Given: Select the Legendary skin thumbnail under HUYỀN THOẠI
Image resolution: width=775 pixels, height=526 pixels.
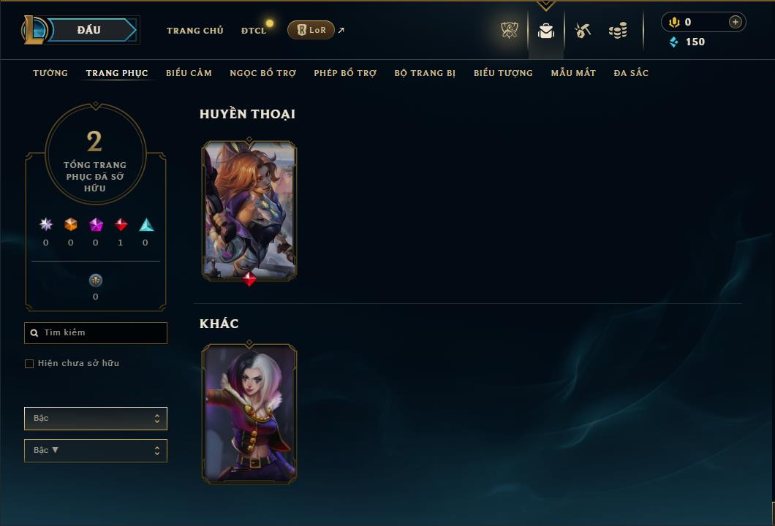Looking at the screenshot, I should point(249,211).
